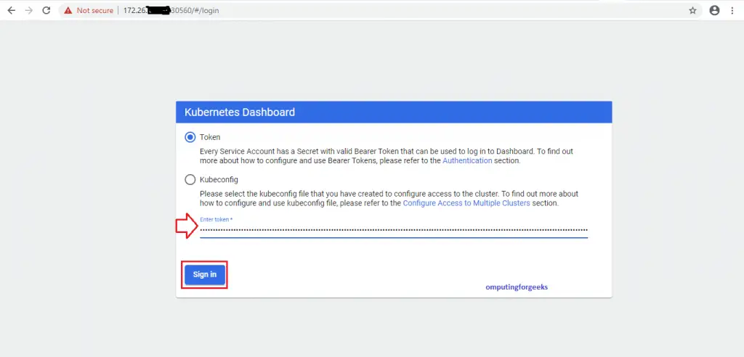Open Configure Access to Multiple Clusters link
The image size is (744, 357).
click(x=466, y=203)
